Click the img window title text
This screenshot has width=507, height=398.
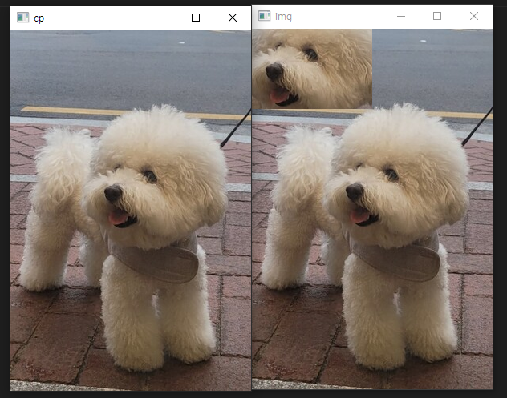point(283,17)
